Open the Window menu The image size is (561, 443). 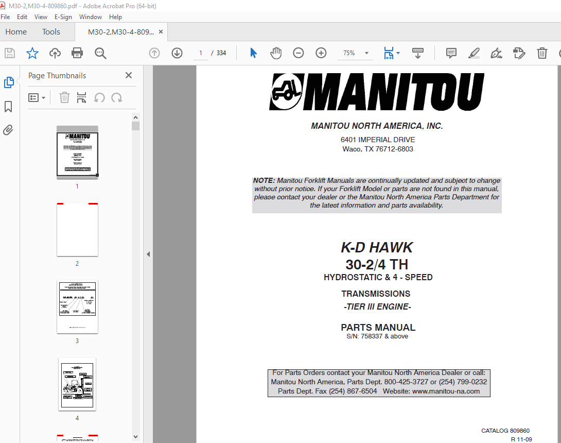click(x=91, y=17)
